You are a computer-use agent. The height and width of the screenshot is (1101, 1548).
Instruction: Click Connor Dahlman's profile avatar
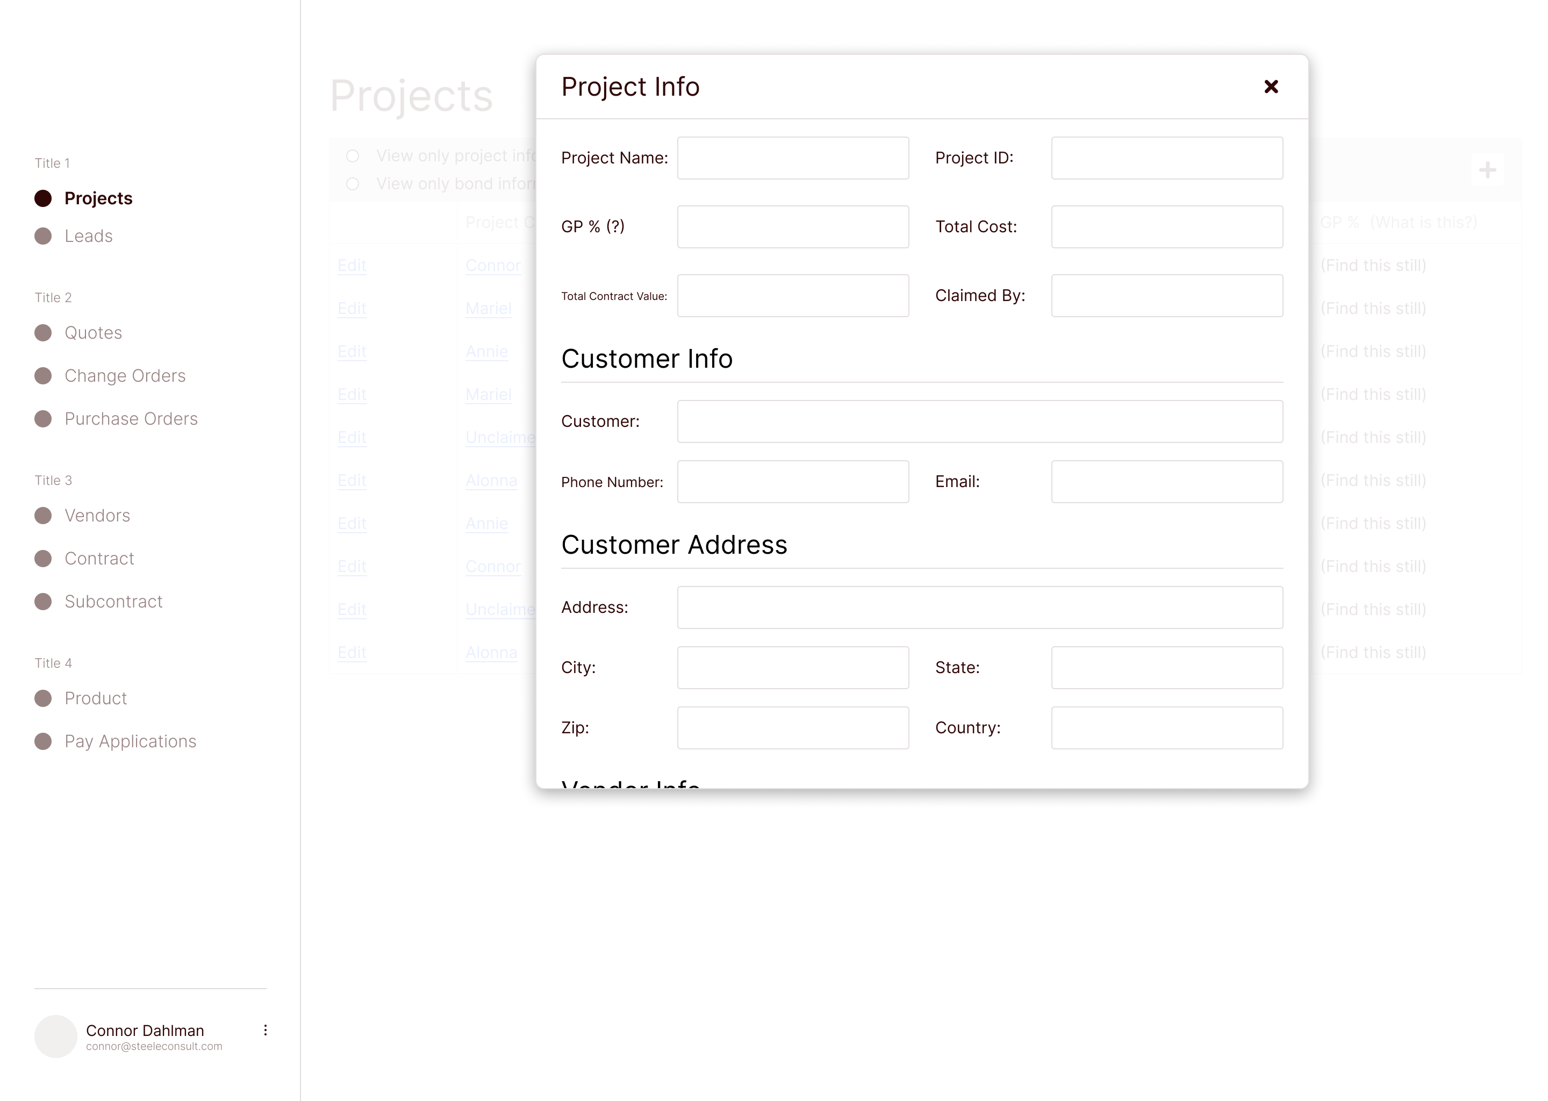55,1036
